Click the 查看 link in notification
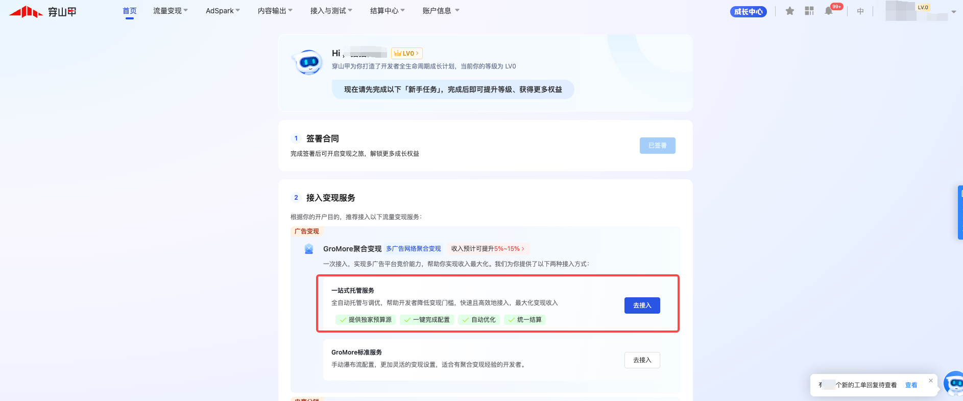The height and width of the screenshot is (401, 963). tap(911, 385)
